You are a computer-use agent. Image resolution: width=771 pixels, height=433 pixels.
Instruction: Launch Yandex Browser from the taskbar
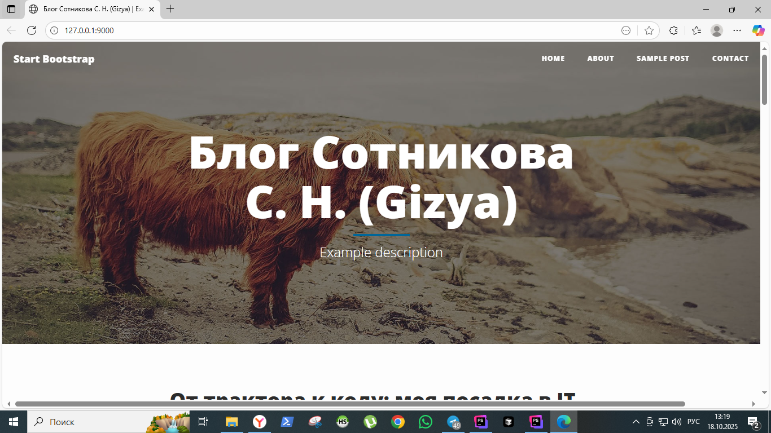pyautogui.click(x=260, y=422)
